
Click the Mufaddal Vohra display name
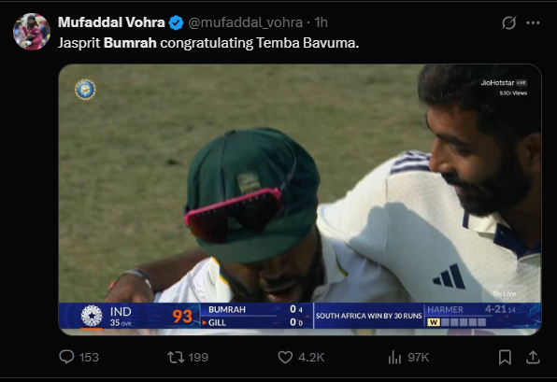point(111,22)
